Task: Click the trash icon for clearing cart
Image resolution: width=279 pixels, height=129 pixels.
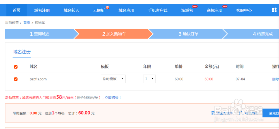Action: (213, 113)
